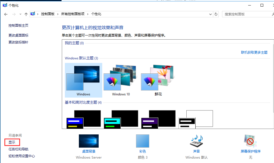Open the recent locations dropdown arrow
Viewport: 274px width, 163px height.
(x=20, y=14)
